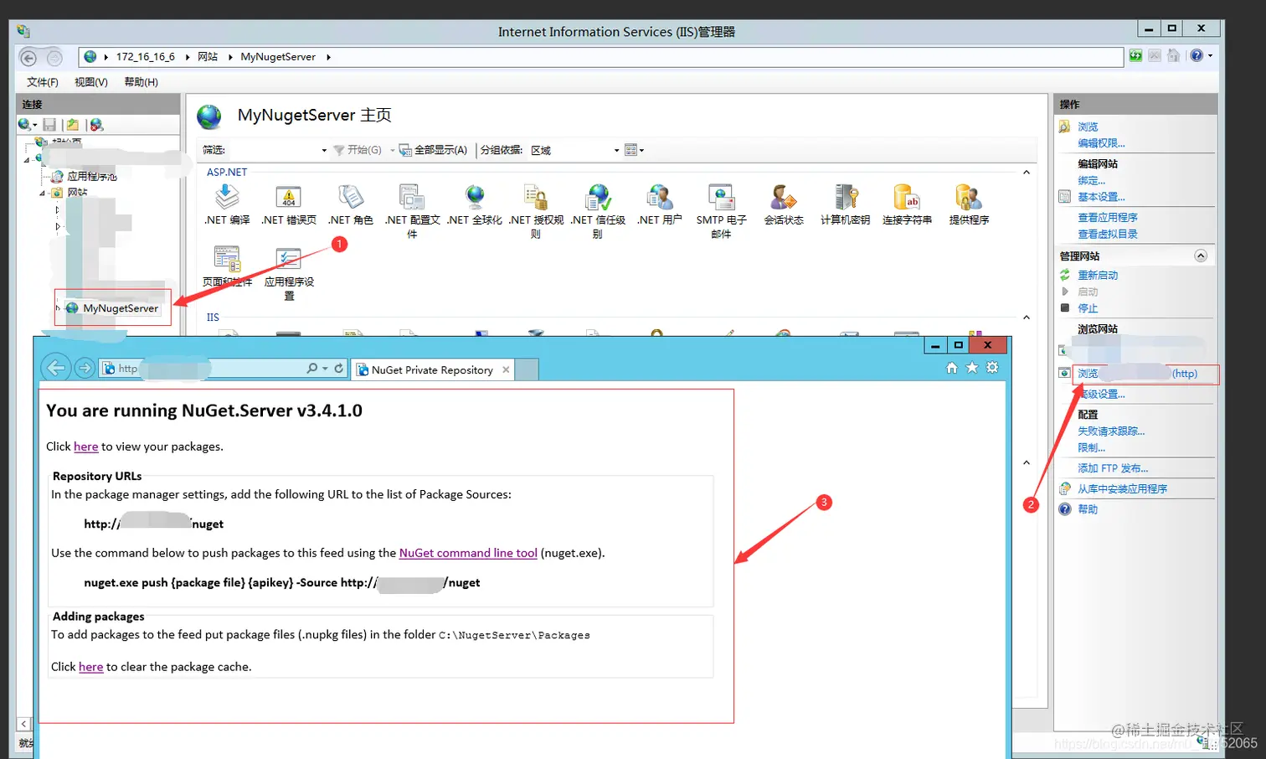Click 添加 FTP 发布... action
Viewport: 1266px width, 759px height.
(1113, 468)
